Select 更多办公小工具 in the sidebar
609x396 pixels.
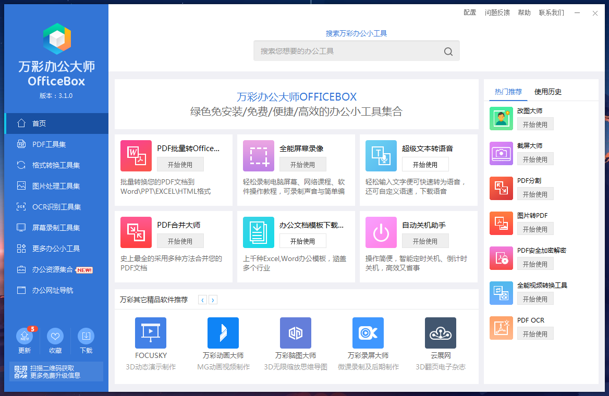pos(56,249)
